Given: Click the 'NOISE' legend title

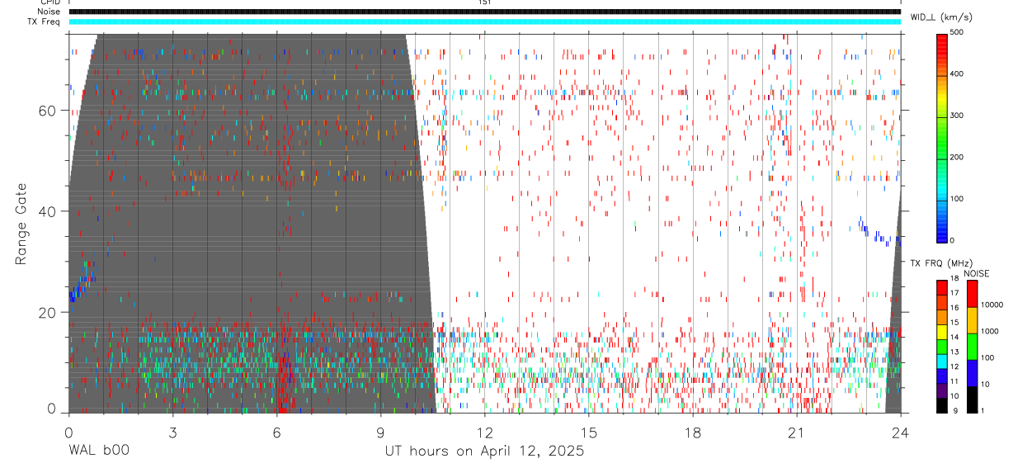Looking at the screenshot, I should [x=976, y=273].
